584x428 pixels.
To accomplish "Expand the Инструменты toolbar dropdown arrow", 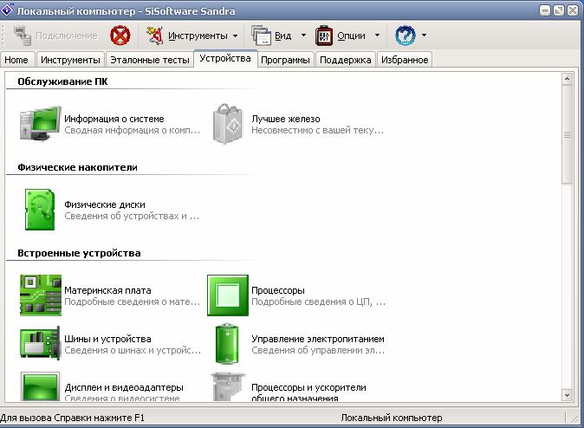I will 236,36.
